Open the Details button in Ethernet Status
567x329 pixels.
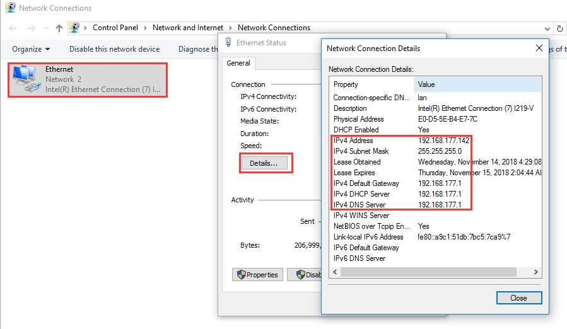264,163
